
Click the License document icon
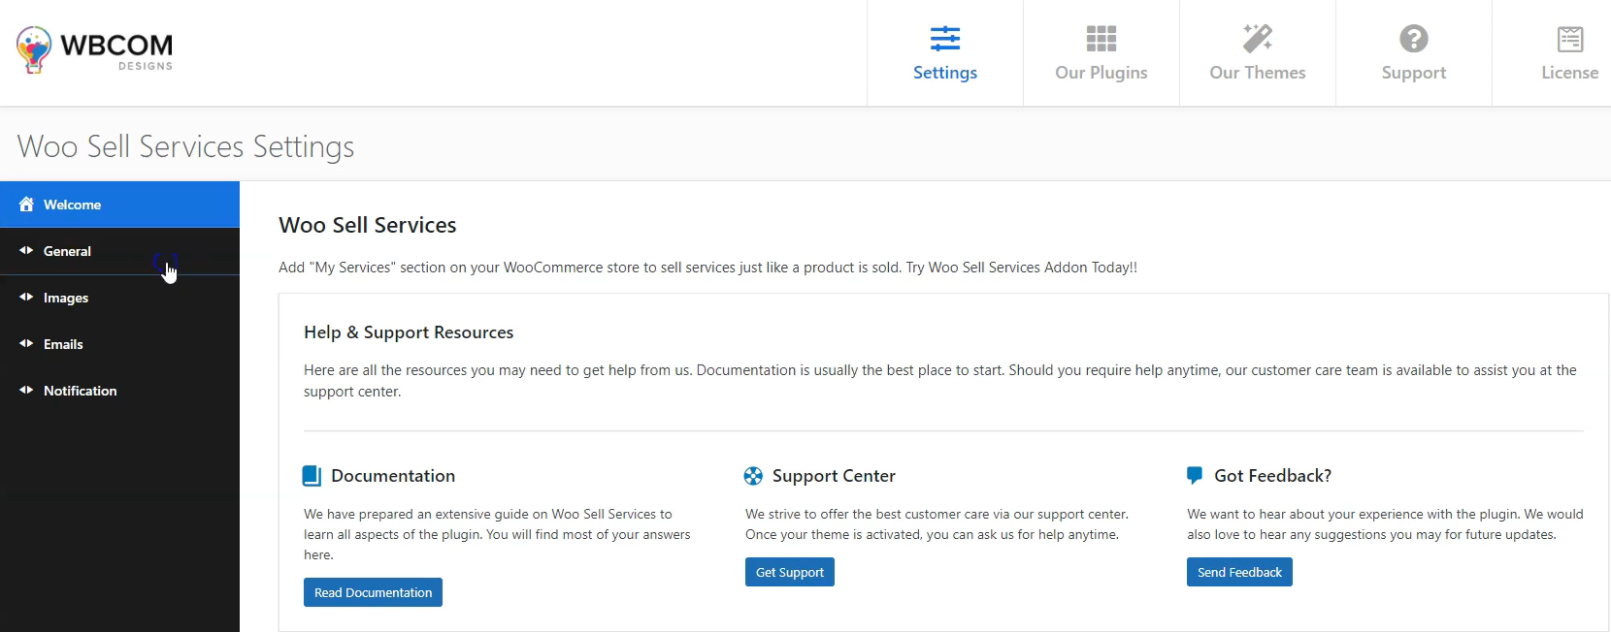(x=1570, y=39)
